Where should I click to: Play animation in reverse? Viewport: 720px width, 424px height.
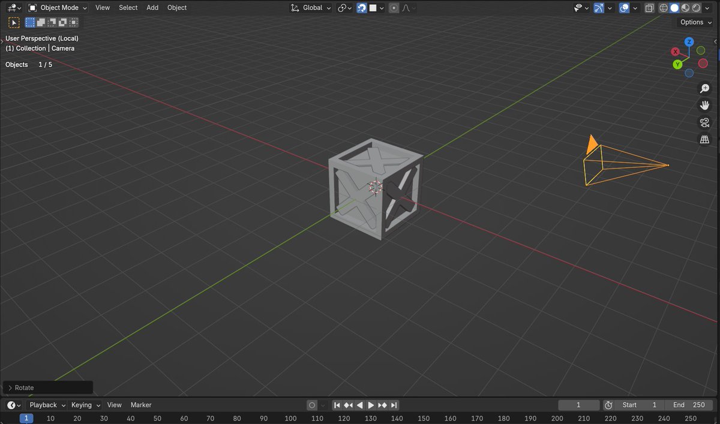(x=359, y=405)
